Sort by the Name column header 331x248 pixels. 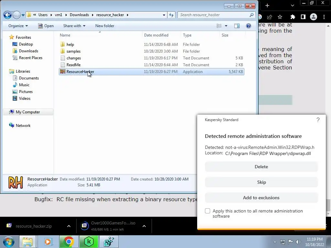tap(100, 35)
